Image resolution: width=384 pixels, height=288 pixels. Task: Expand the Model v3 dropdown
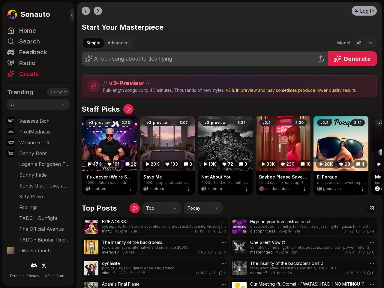click(364, 43)
